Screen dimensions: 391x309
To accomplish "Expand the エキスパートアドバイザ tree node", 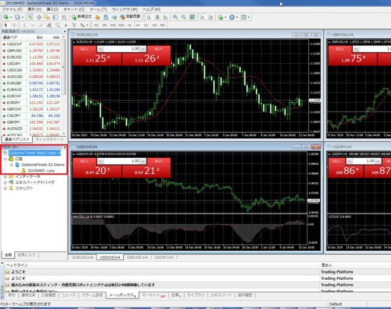I will coord(5,182).
